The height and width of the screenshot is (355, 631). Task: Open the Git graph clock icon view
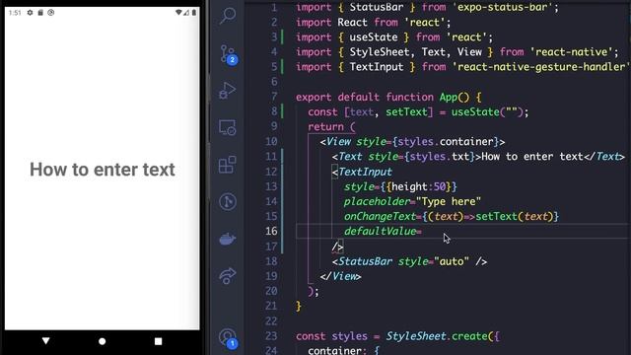pos(228,201)
